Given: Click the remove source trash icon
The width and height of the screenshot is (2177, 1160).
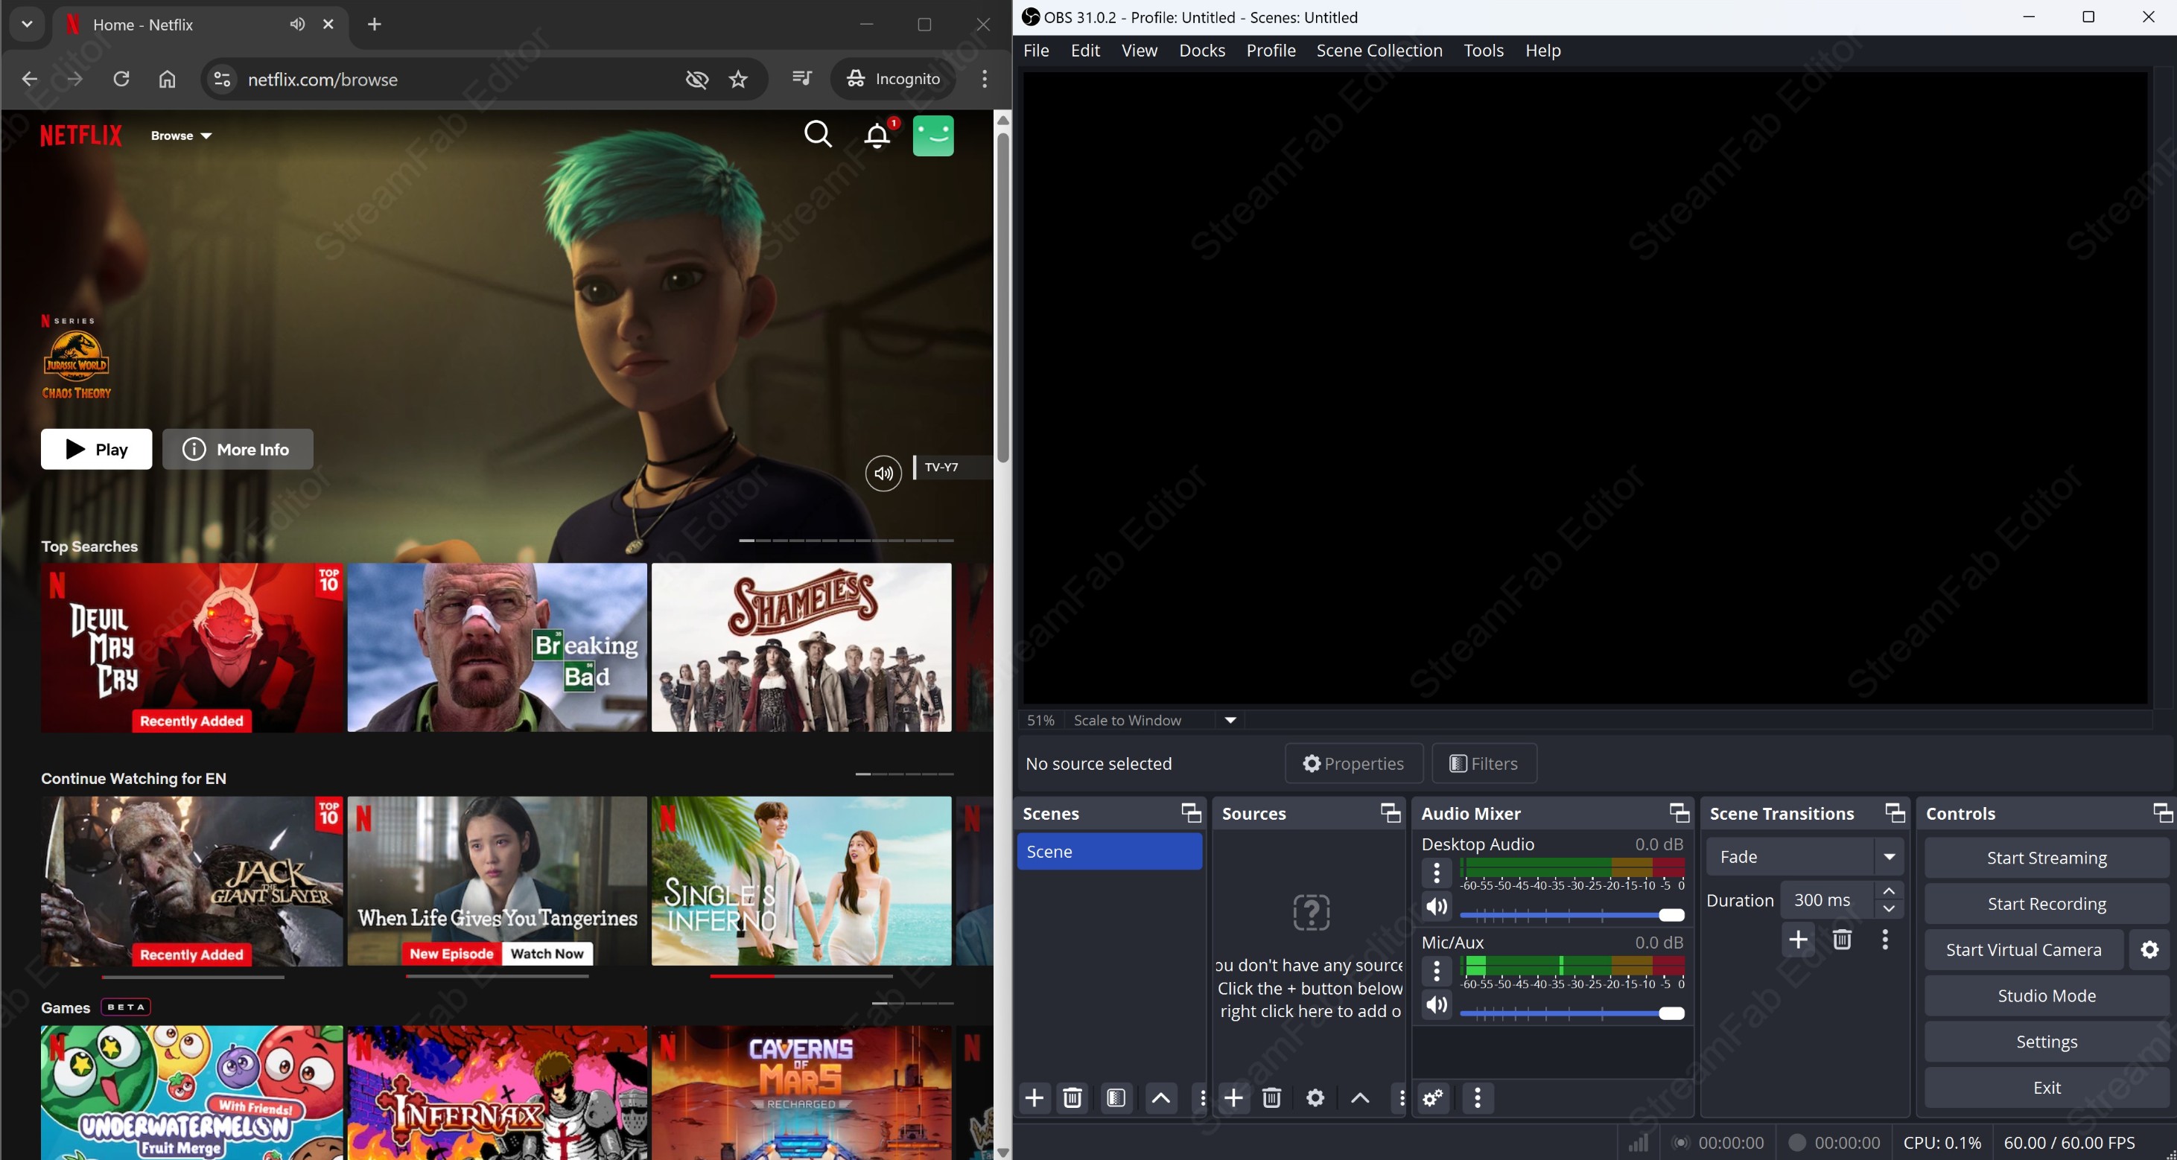Looking at the screenshot, I should [x=1272, y=1097].
